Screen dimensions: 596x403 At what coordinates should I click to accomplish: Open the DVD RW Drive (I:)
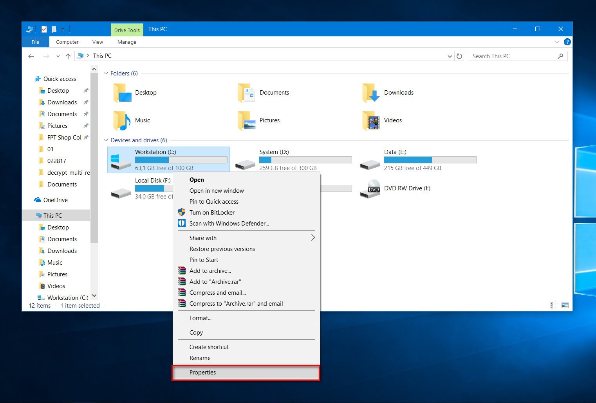(406, 188)
